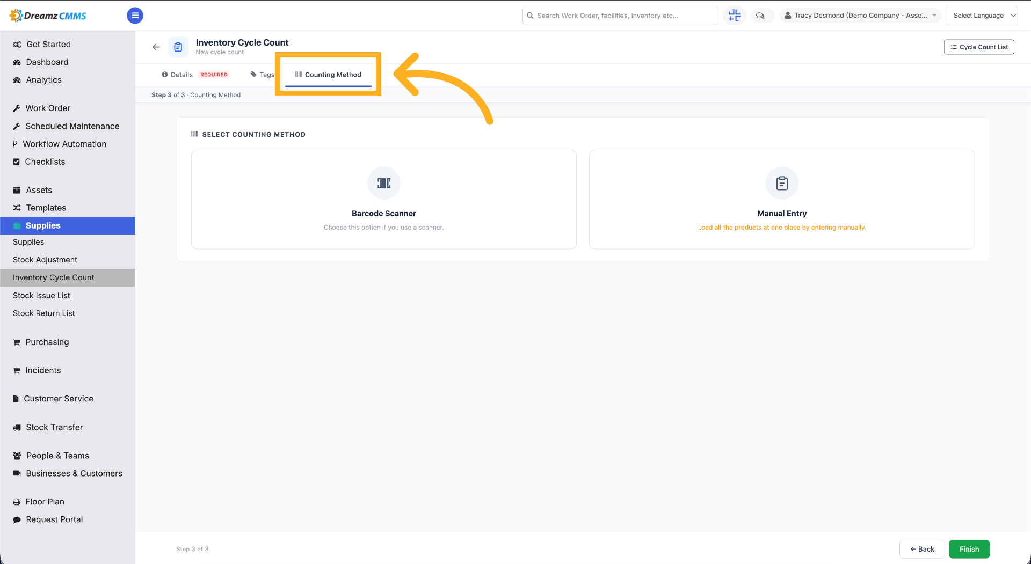Click the Dashboard gauge icon
The width and height of the screenshot is (1031, 564).
click(17, 62)
